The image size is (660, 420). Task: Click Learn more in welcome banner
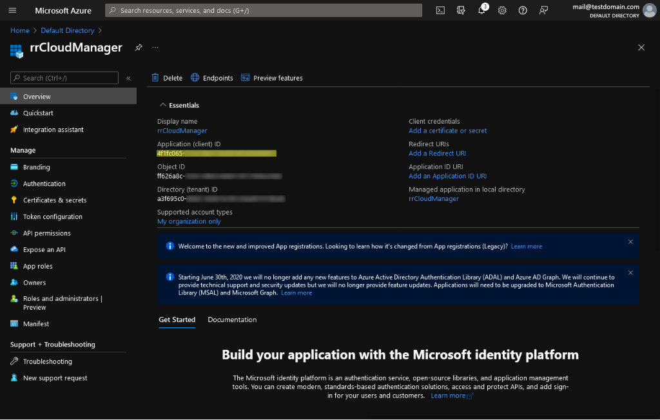click(x=526, y=246)
